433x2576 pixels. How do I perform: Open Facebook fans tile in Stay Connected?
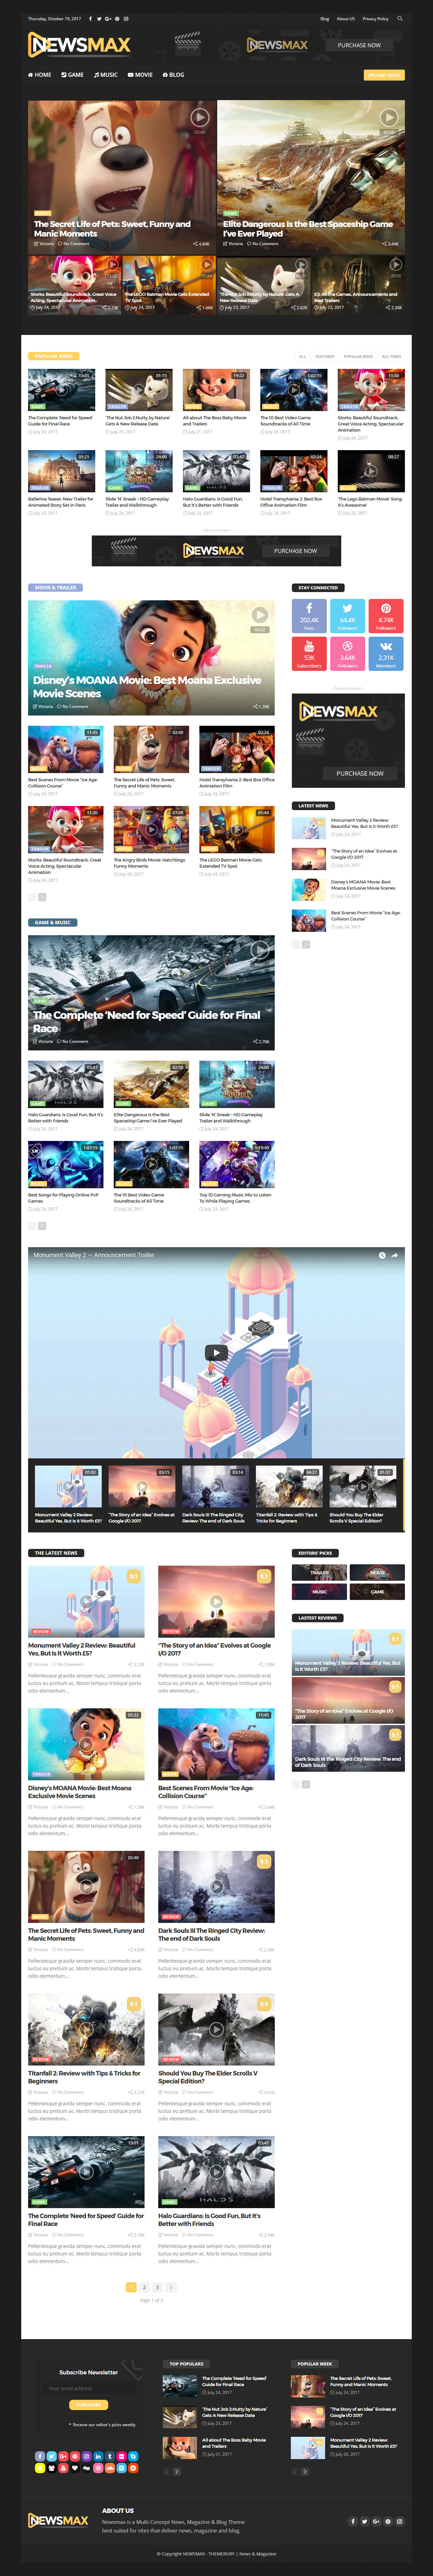coord(309,616)
